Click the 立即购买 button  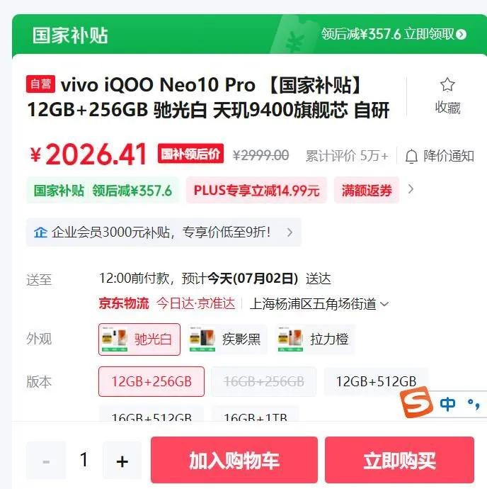point(399,460)
